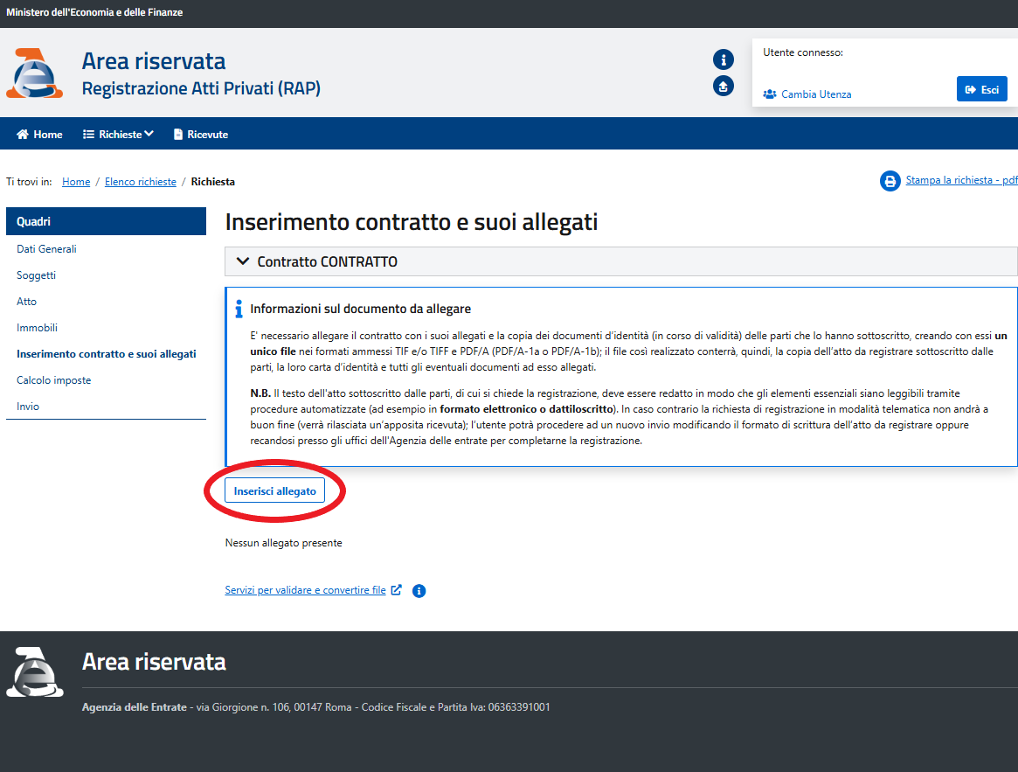Click the footer Agenzia delle Entrate logo
The image size is (1018, 772).
tap(35, 672)
